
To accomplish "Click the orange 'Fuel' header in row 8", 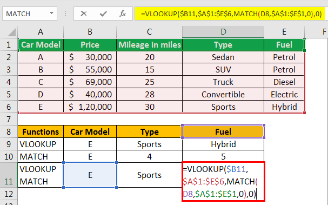I will (223, 132).
